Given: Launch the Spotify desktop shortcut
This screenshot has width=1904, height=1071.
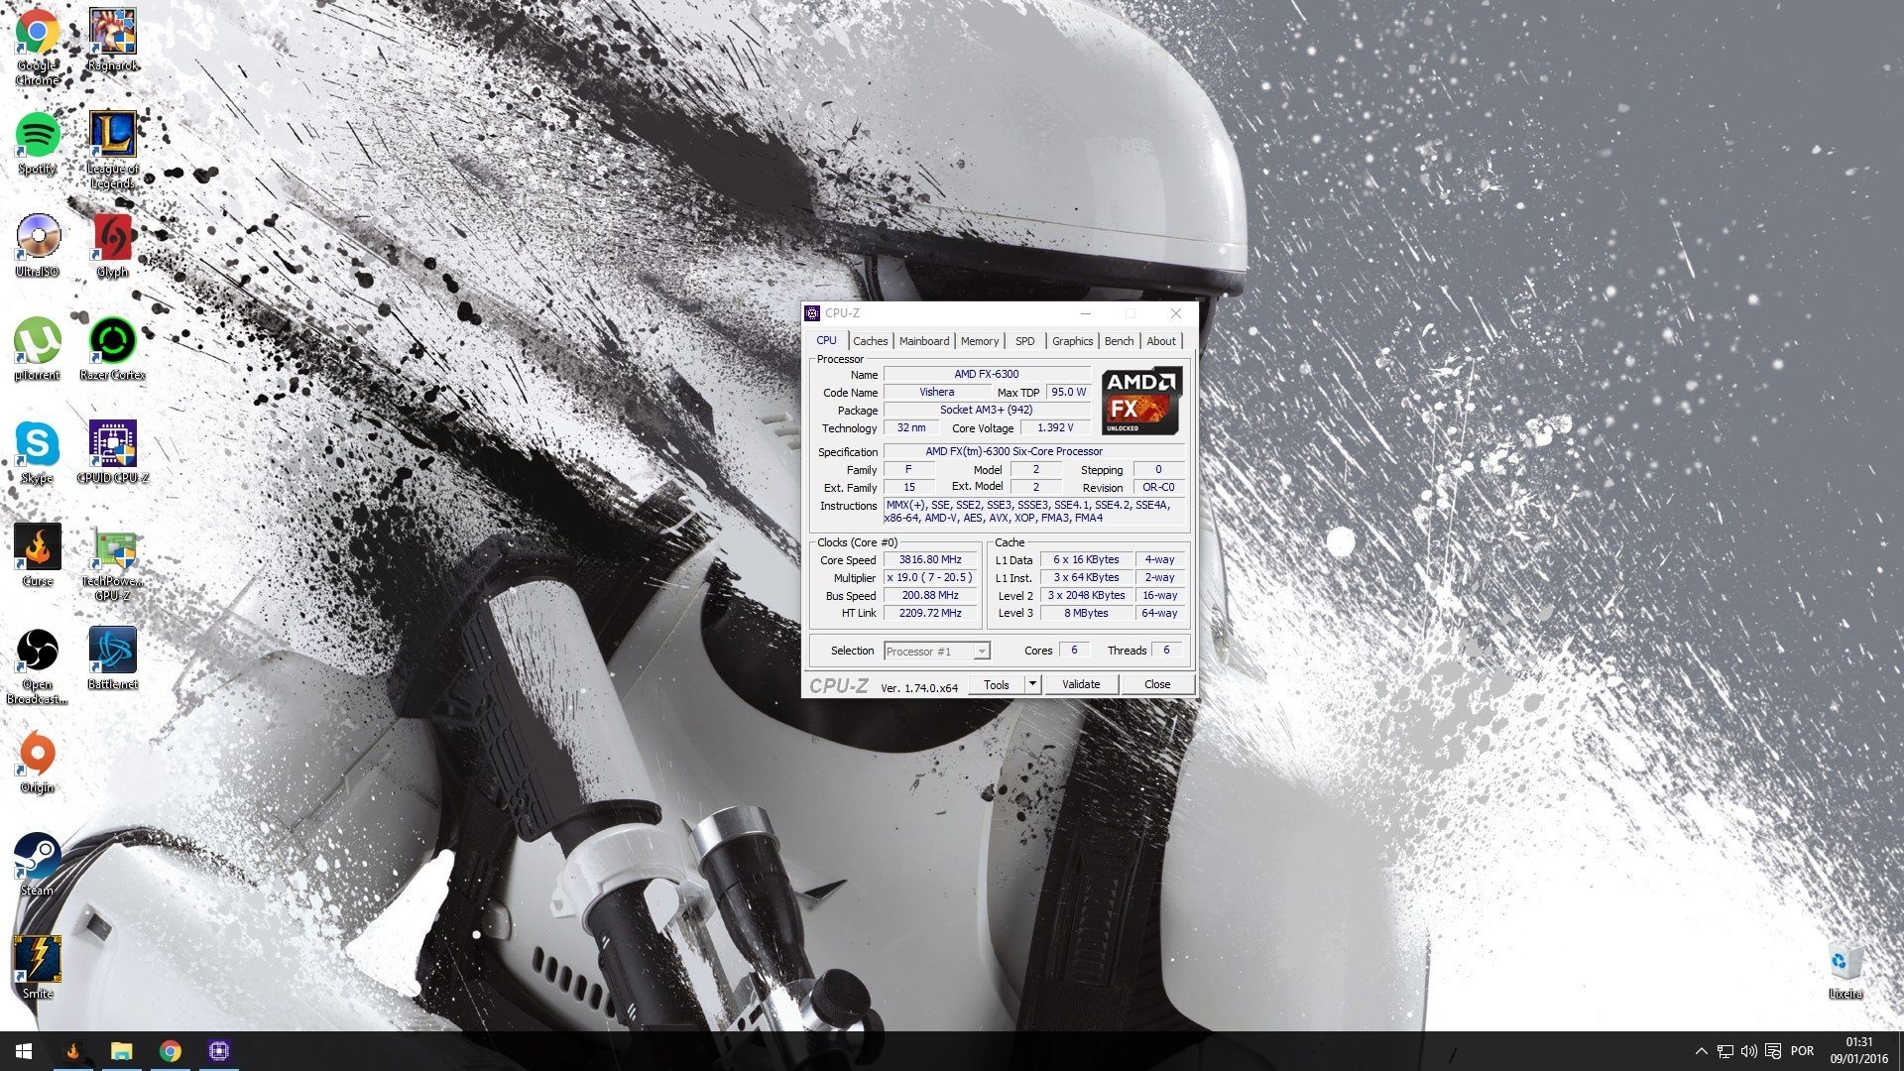Looking at the screenshot, I should (x=38, y=144).
